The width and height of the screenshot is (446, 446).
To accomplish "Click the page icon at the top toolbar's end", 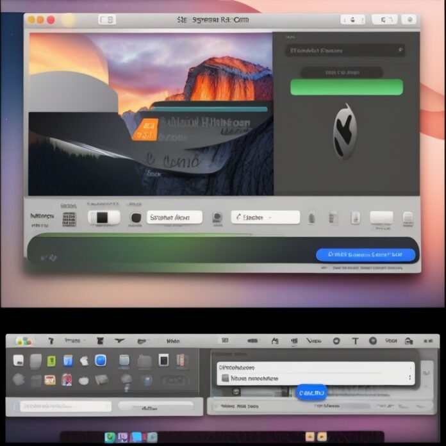I will tap(408, 219).
